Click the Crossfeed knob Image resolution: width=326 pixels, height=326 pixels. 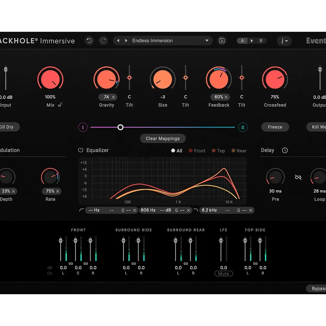click(275, 79)
